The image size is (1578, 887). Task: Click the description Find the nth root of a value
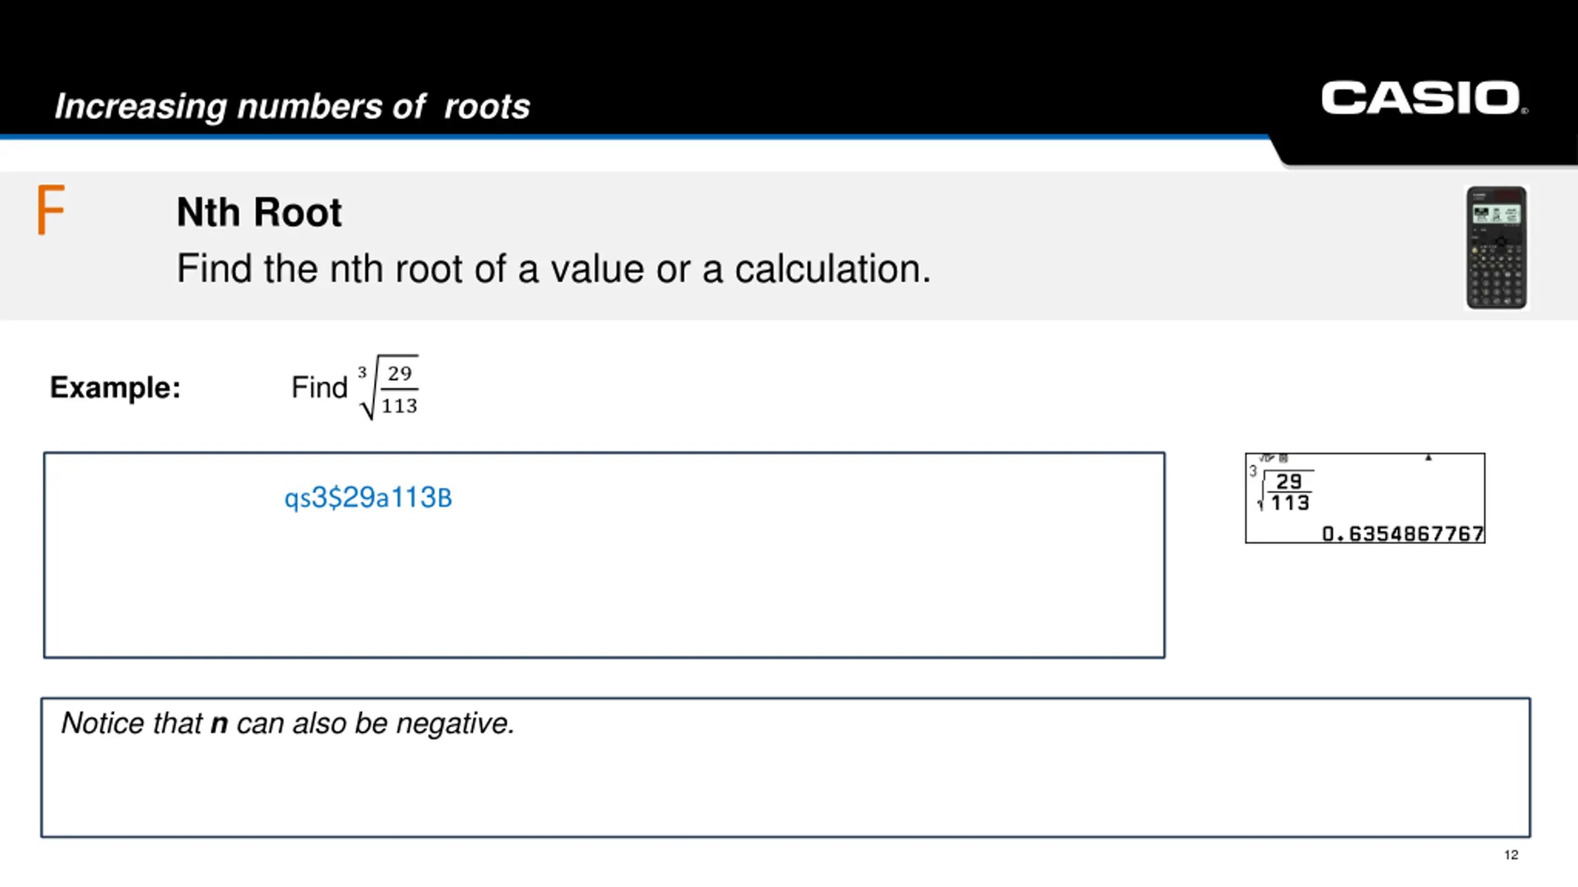[554, 269]
